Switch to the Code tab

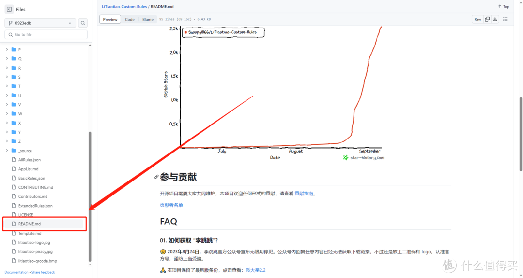pyautogui.click(x=130, y=20)
